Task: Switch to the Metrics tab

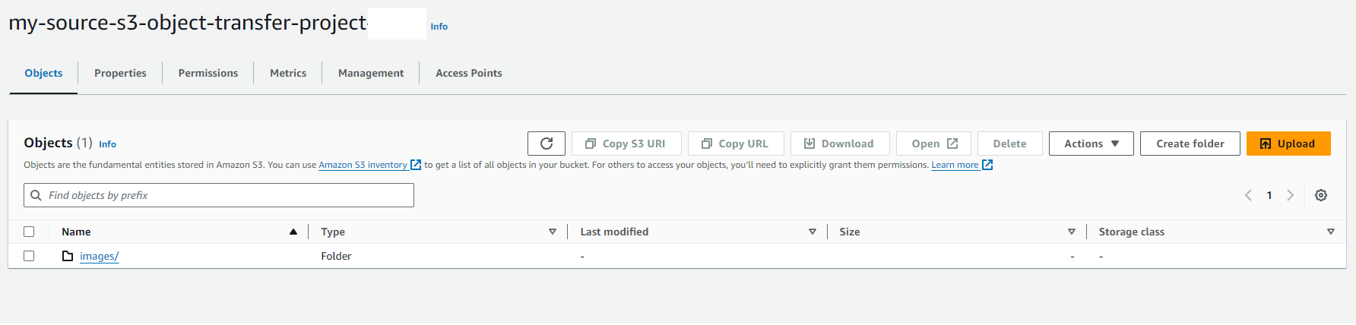Action: pyautogui.click(x=288, y=73)
